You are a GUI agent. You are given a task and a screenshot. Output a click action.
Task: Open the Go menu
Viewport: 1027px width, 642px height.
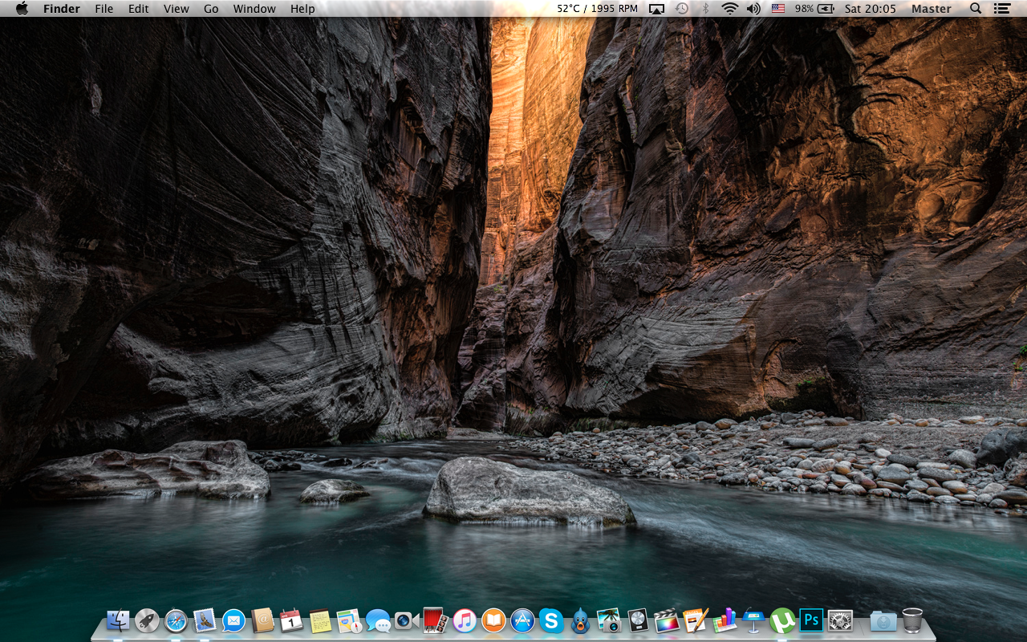[211, 9]
